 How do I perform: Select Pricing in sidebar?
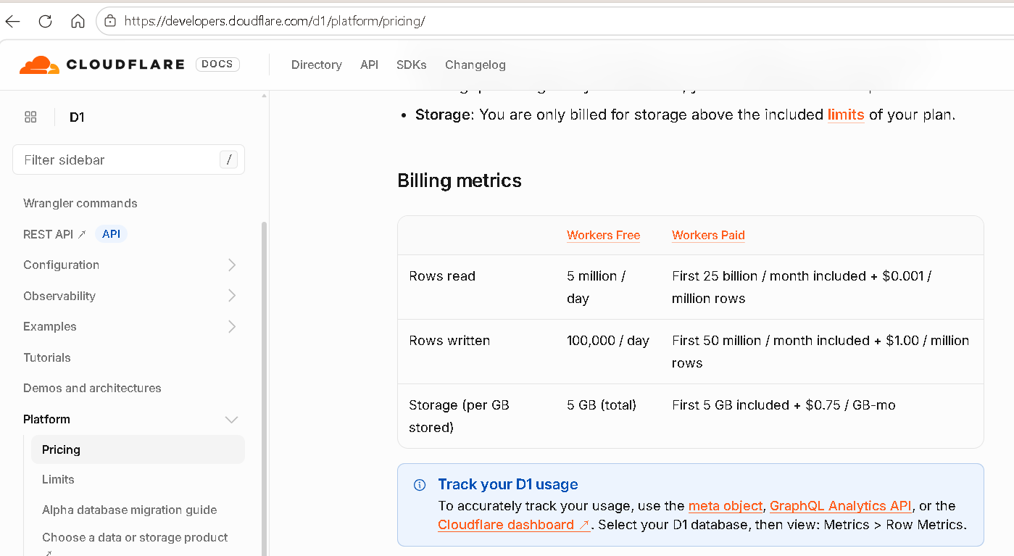point(138,449)
